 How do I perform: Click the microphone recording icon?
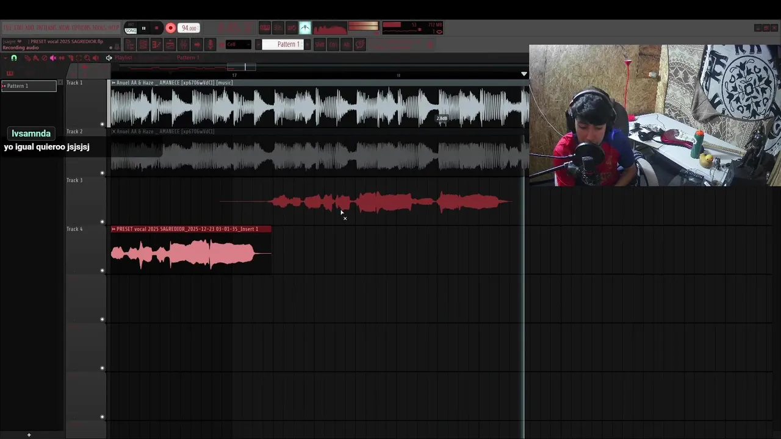(x=210, y=45)
